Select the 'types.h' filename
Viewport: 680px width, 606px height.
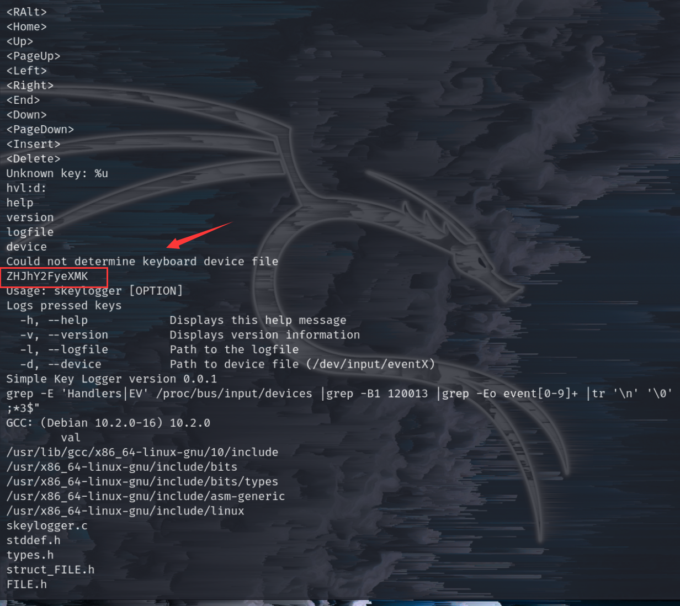tap(30, 555)
